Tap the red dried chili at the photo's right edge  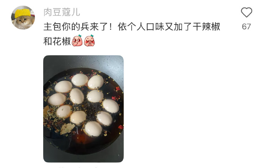pos(121,127)
